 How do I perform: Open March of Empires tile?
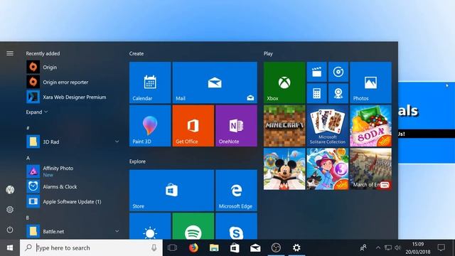(370, 169)
